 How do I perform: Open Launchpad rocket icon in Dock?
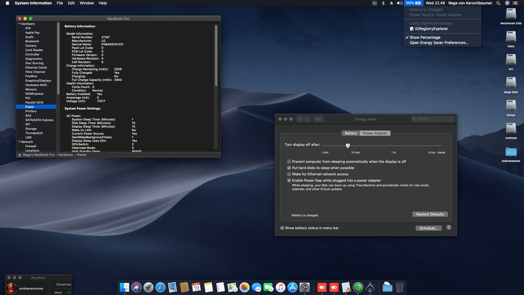[x=148, y=287]
